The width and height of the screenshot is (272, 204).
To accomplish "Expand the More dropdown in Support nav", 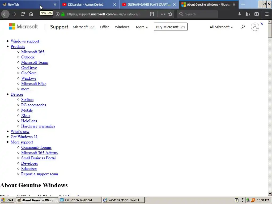I will [x=142, y=27].
